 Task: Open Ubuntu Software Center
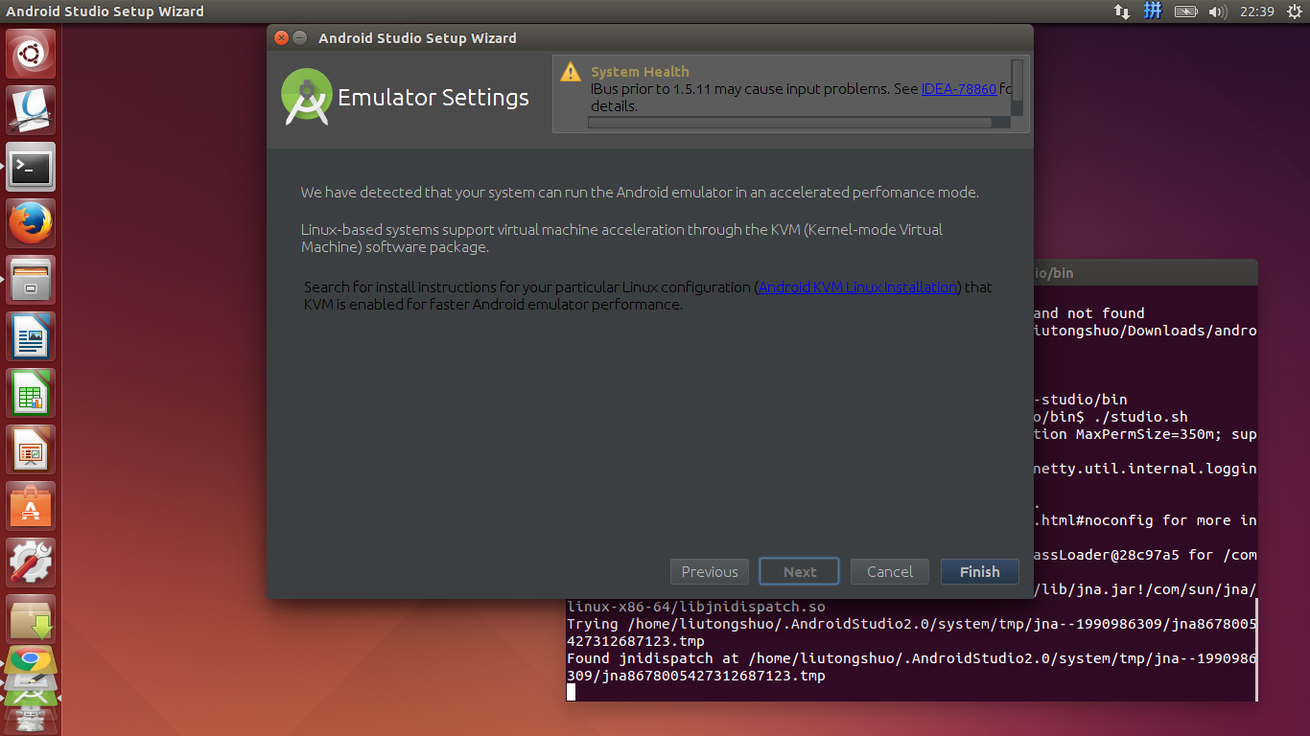point(31,506)
